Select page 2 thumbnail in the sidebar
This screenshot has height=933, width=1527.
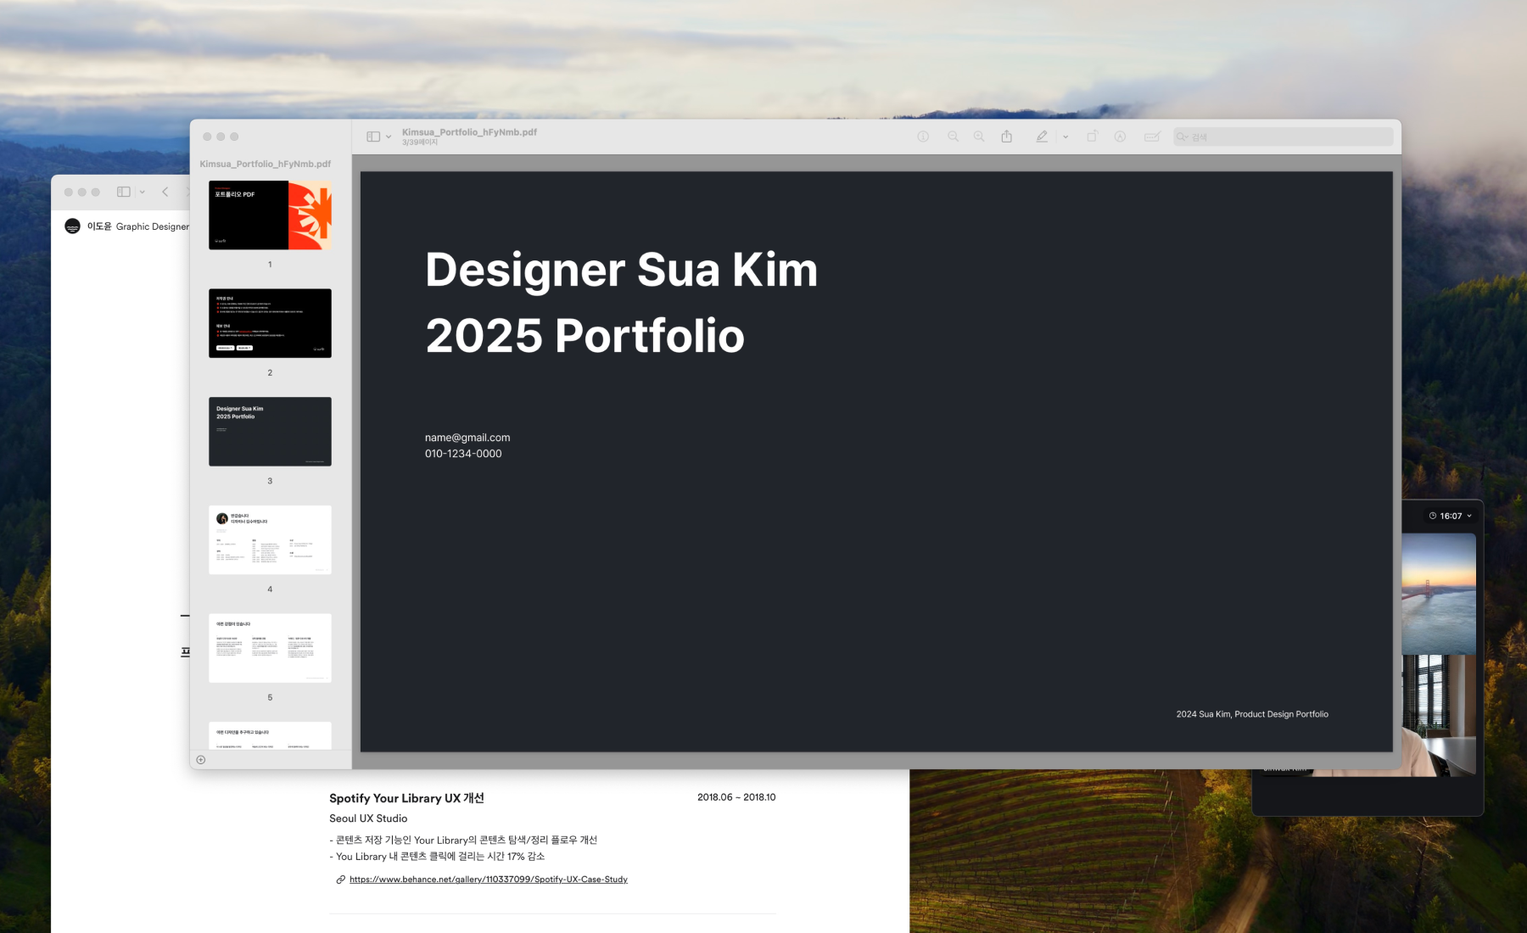coord(270,323)
